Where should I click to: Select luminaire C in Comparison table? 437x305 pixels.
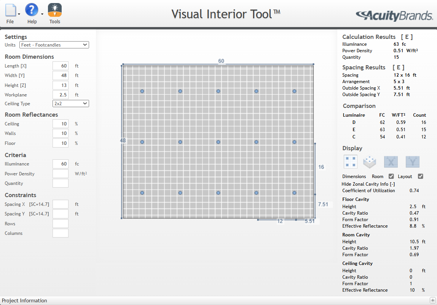[x=354, y=137]
